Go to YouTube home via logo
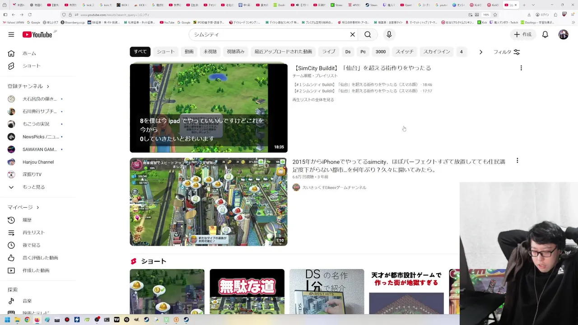578x325 pixels. (37, 34)
